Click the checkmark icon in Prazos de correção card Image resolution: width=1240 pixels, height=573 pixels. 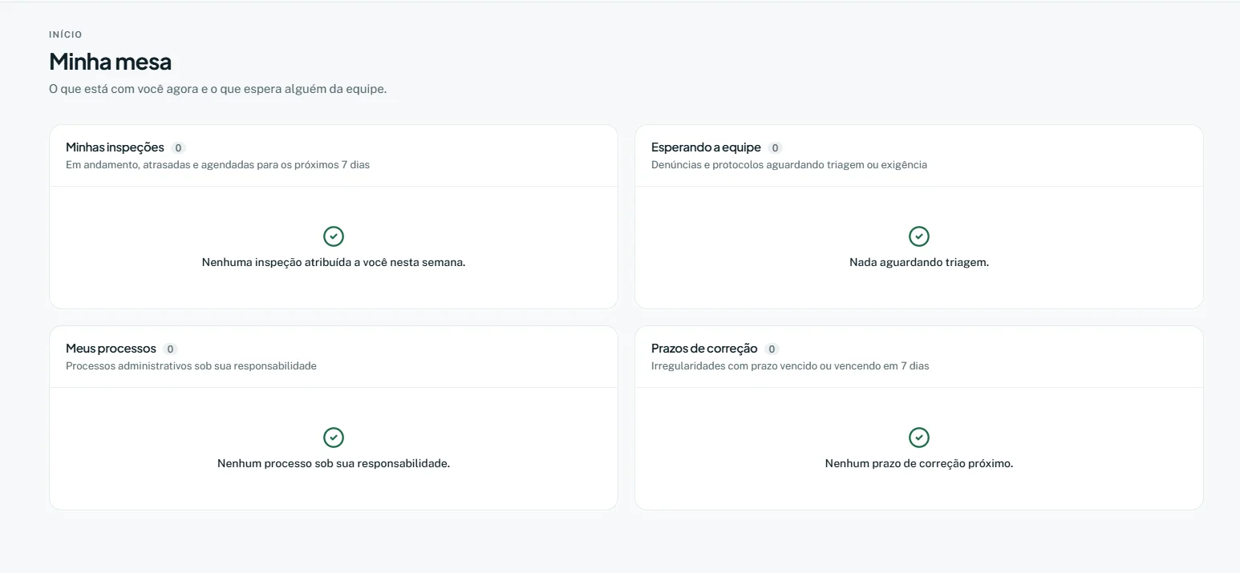pyautogui.click(x=919, y=438)
